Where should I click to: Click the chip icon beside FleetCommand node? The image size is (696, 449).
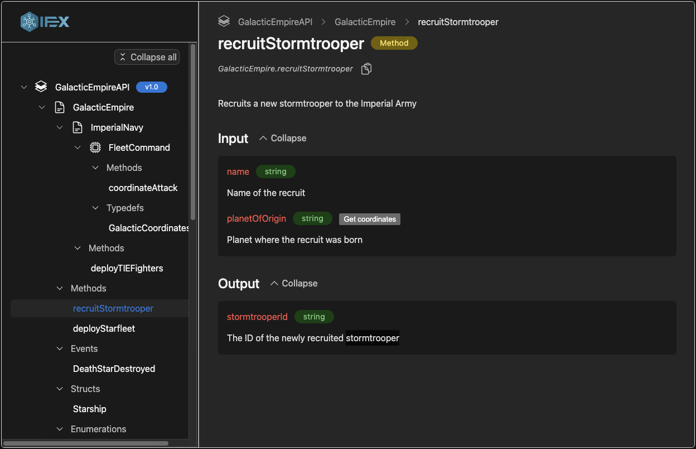coord(95,147)
